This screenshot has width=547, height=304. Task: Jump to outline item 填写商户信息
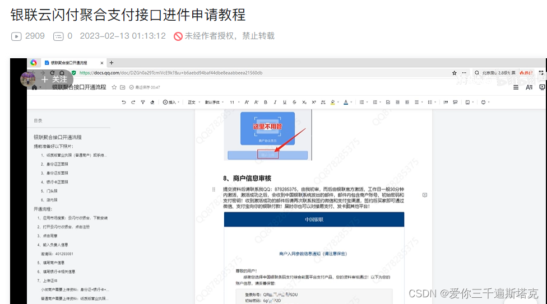tap(51, 263)
